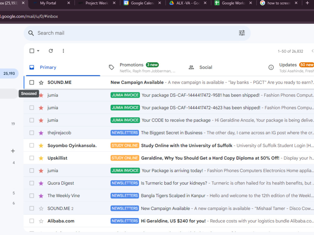Tick the select-all checkbox
This screenshot has height=235, width=314.
pos(32,51)
